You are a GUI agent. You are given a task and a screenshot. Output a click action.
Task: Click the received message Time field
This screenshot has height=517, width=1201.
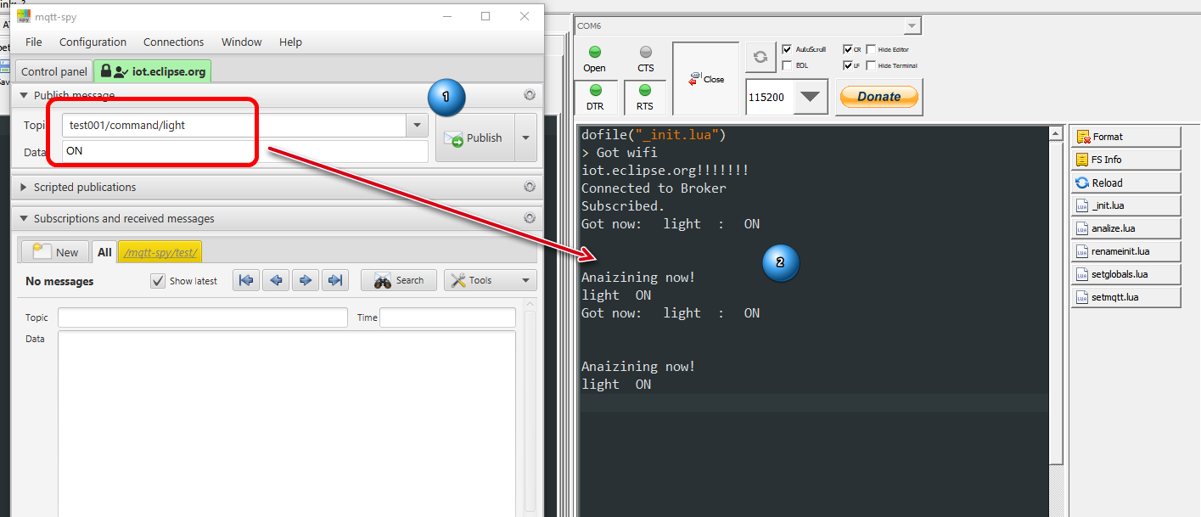447,318
